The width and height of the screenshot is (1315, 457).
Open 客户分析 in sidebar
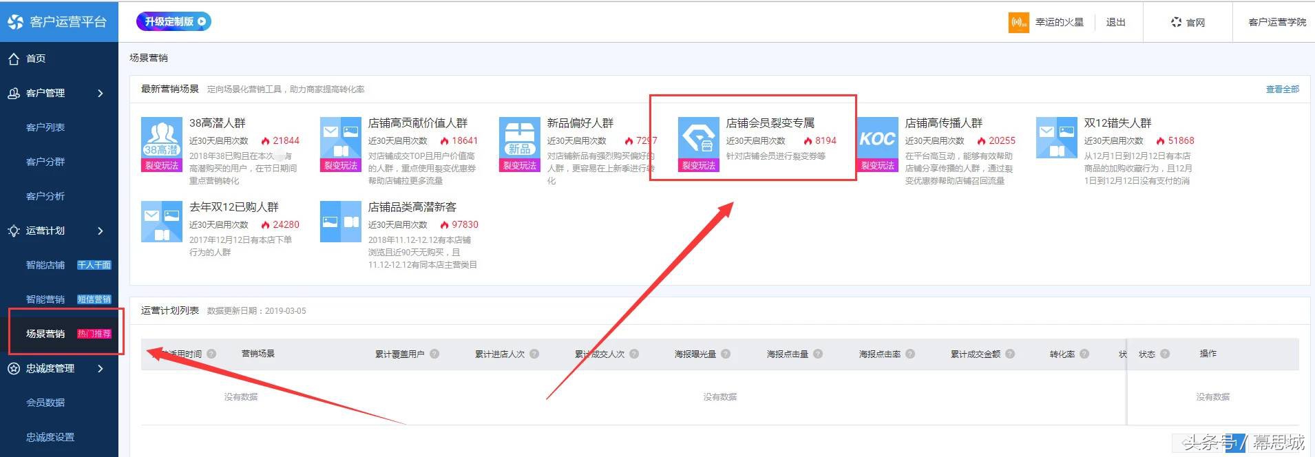click(x=45, y=196)
